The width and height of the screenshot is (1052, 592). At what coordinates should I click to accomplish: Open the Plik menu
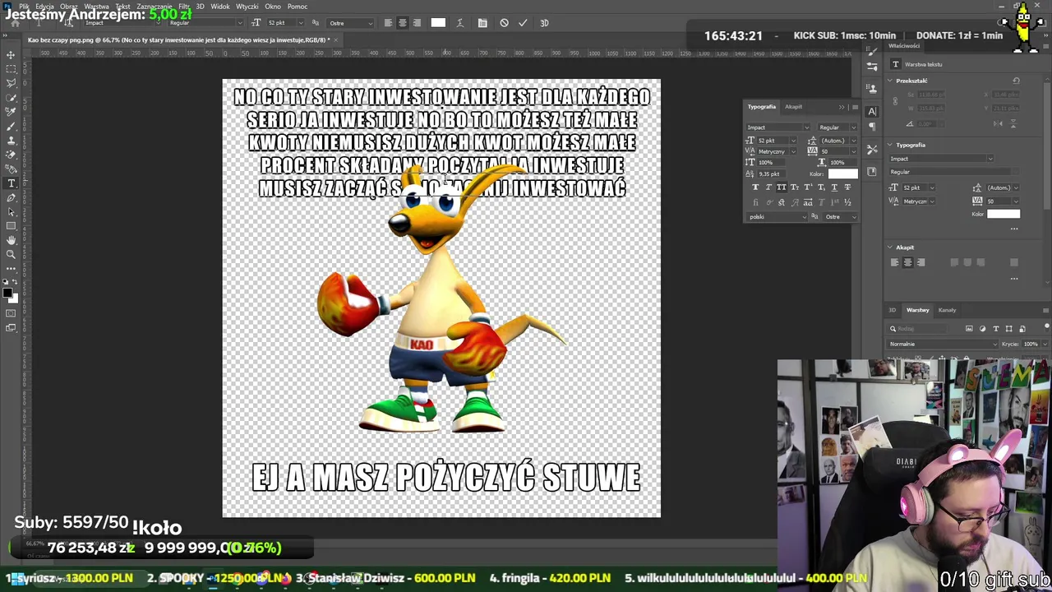coord(24,7)
